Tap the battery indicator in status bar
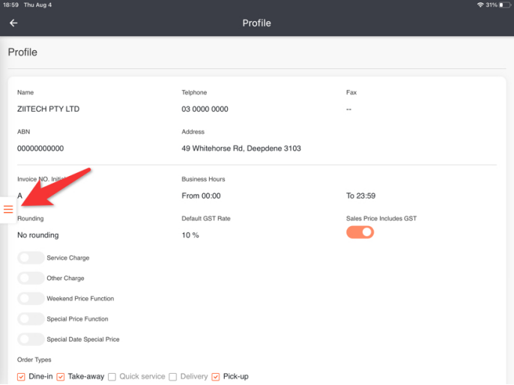This screenshot has width=514, height=385. point(504,4)
